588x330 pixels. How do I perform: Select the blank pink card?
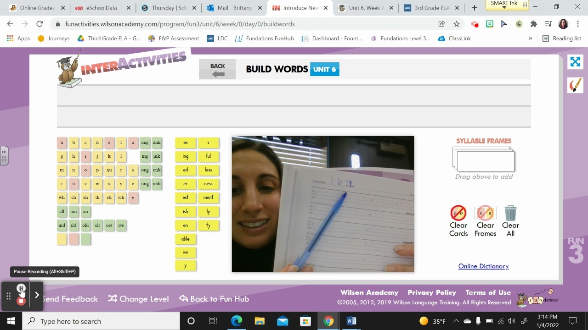74,239
